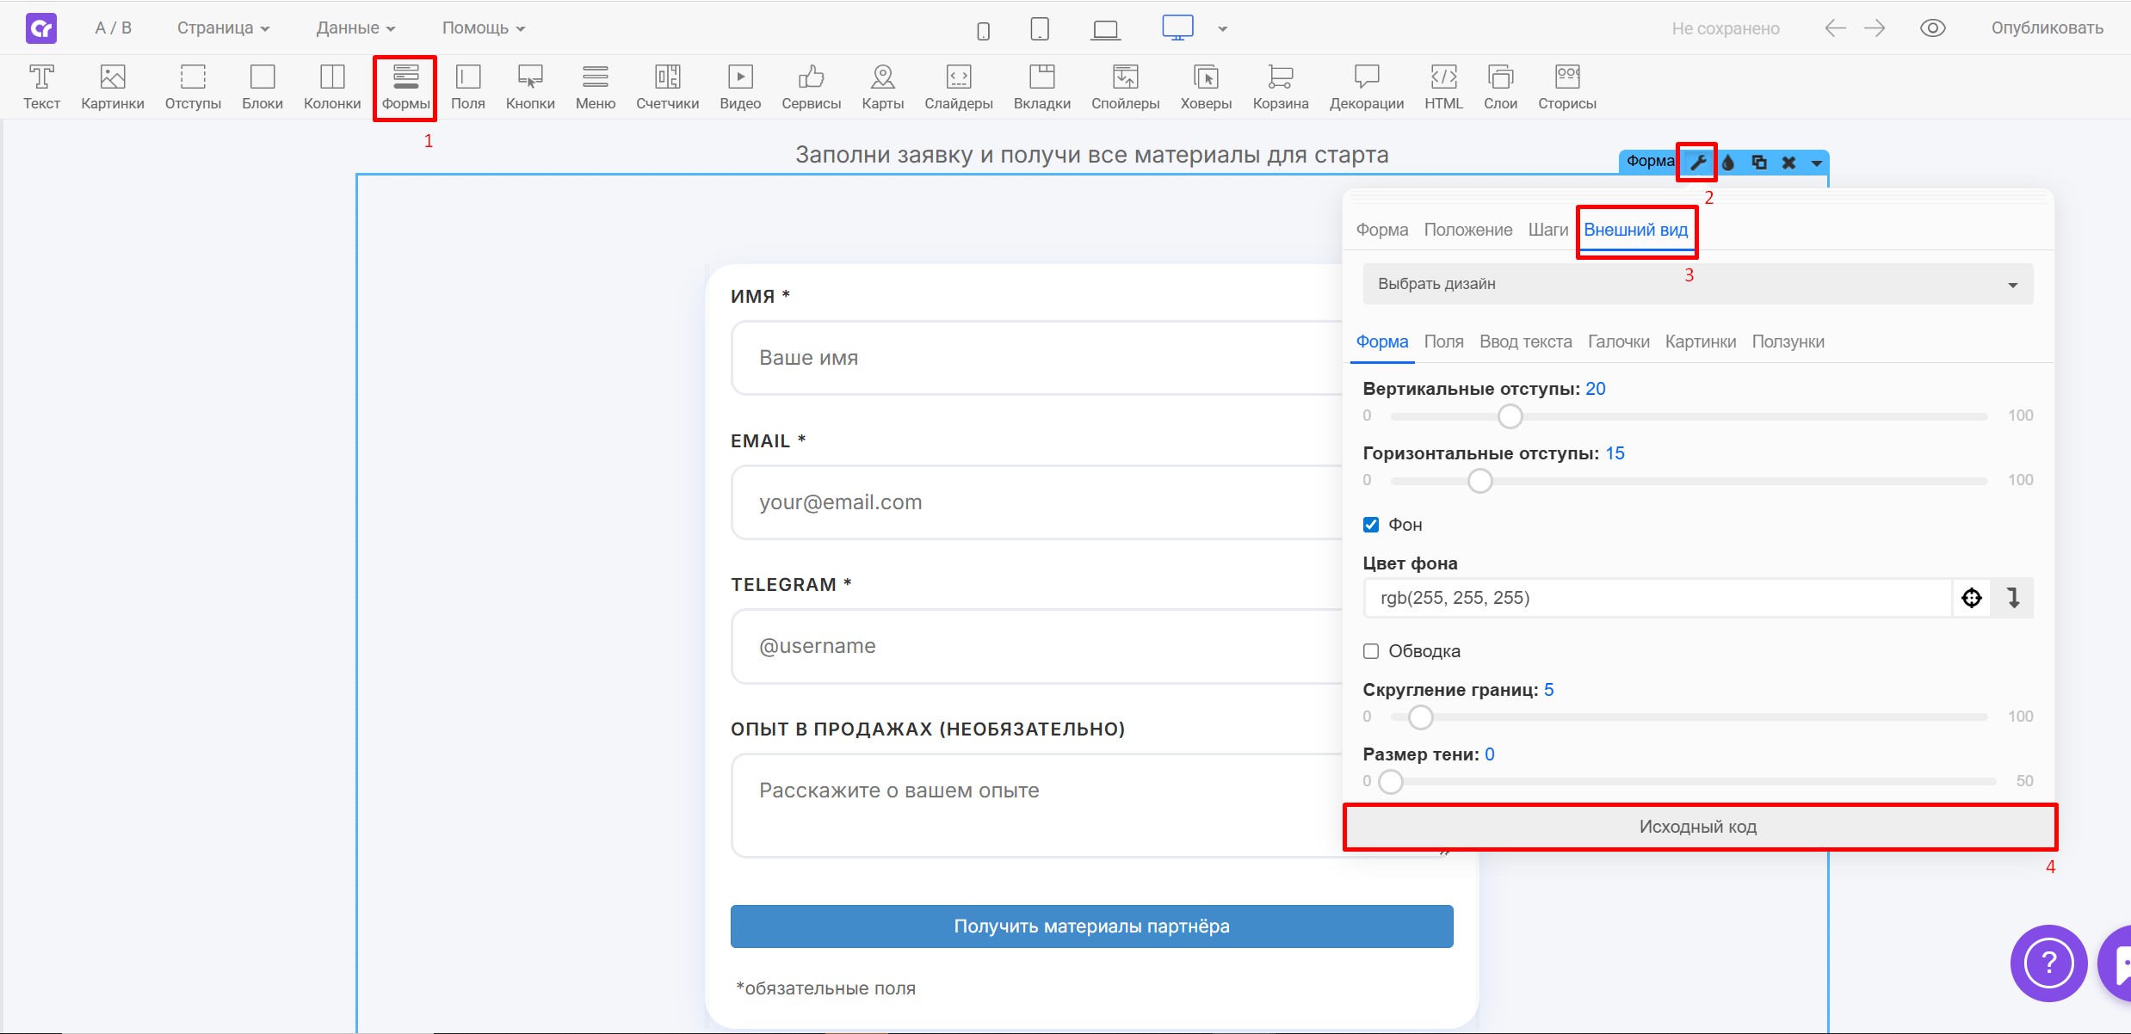Pick background color with eyedropper target icon
The height and width of the screenshot is (1034, 2131).
[x=1972, y=598]
